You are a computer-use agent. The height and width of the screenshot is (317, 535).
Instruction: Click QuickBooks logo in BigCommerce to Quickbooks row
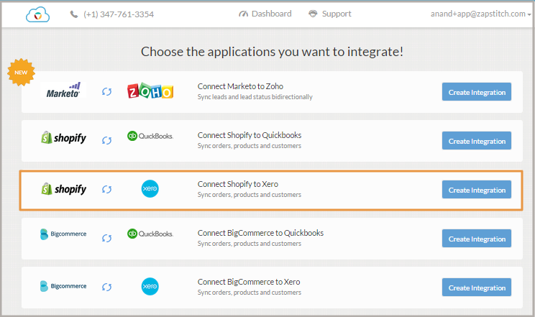(x=150, y=234)
